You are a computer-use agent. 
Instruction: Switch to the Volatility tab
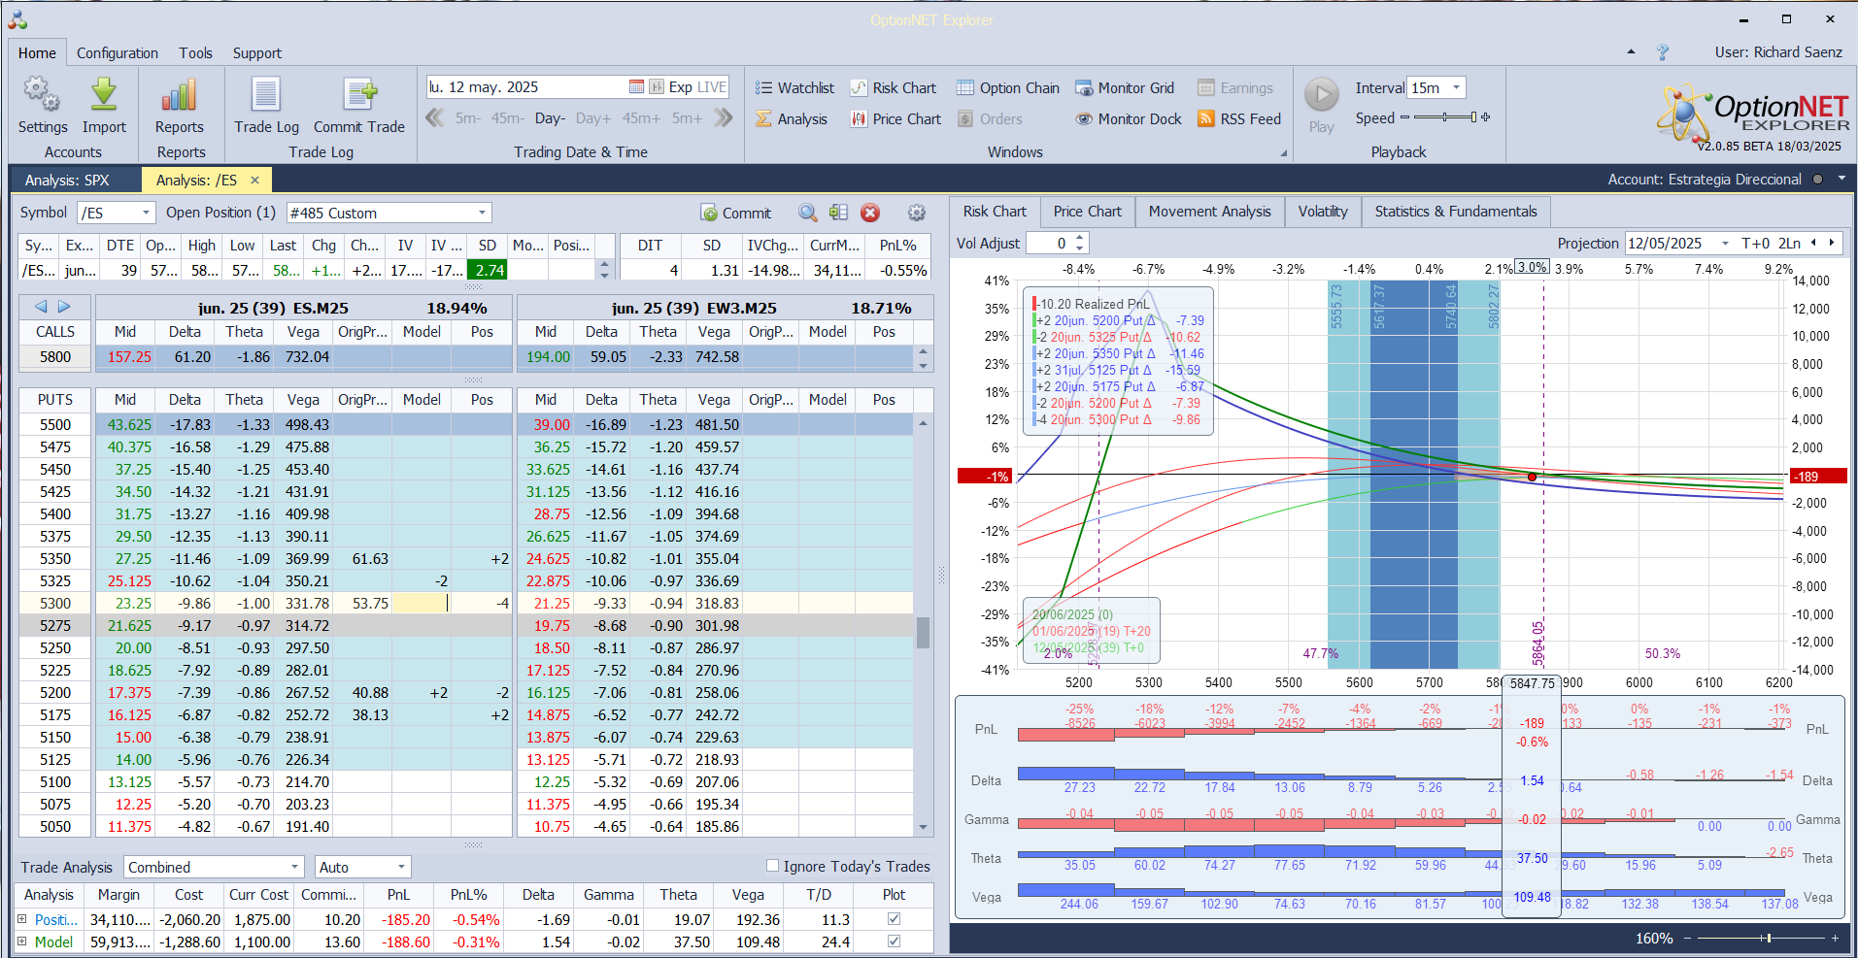click(x=1323, y=212)
